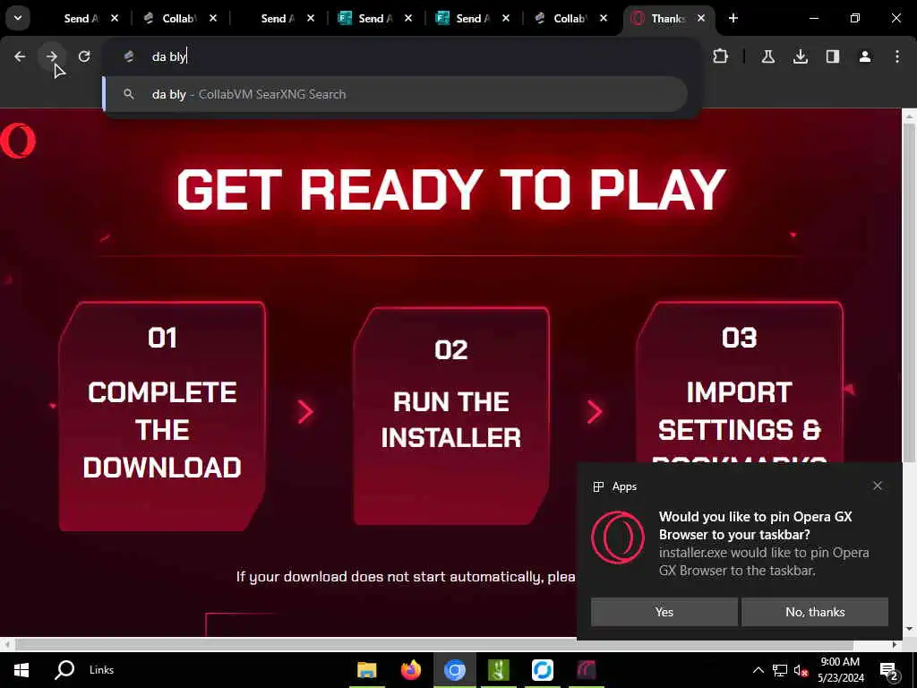Click the scroll-right arrow of horizontal scrollbar
Screen dimensions: 917x688
[x=895, y=644]
